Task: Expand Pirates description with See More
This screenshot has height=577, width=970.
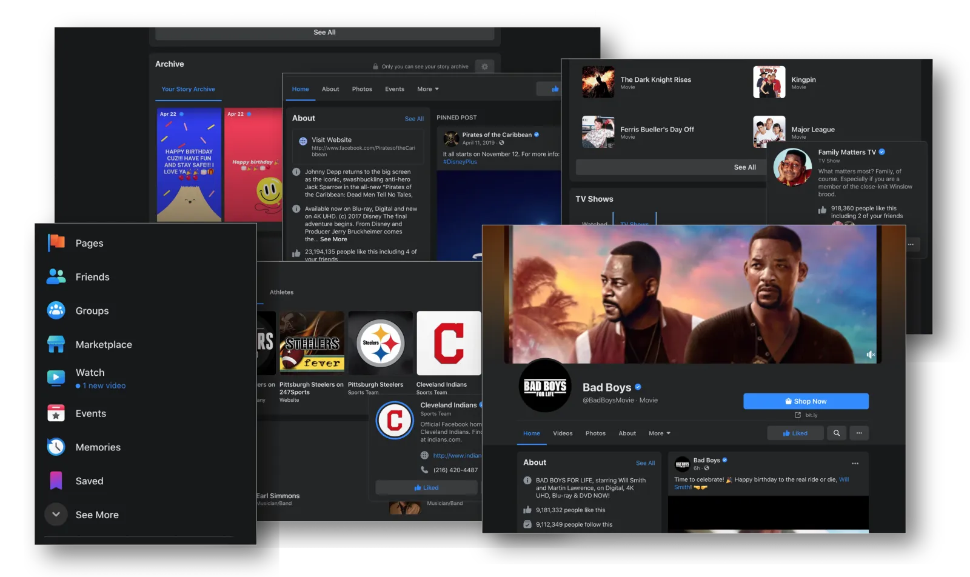Action: (333, 239)
